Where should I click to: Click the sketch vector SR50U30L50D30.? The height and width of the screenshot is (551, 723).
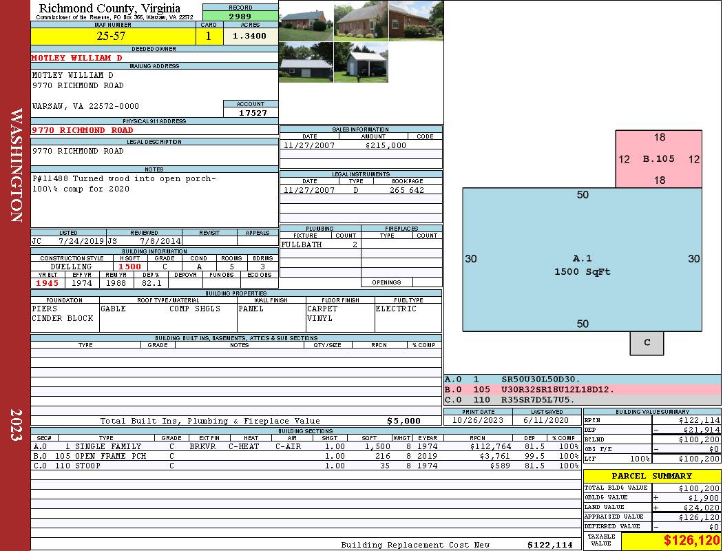click(541, 380)
